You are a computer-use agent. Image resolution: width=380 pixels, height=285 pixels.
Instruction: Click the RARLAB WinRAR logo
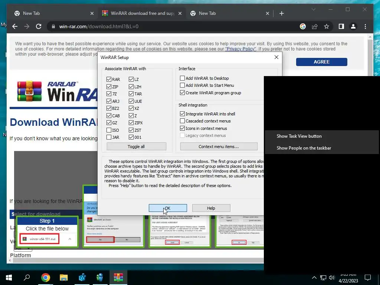pos(57,91)
